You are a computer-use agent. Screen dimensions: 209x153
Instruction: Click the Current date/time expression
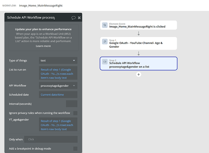tap(58, 95)
